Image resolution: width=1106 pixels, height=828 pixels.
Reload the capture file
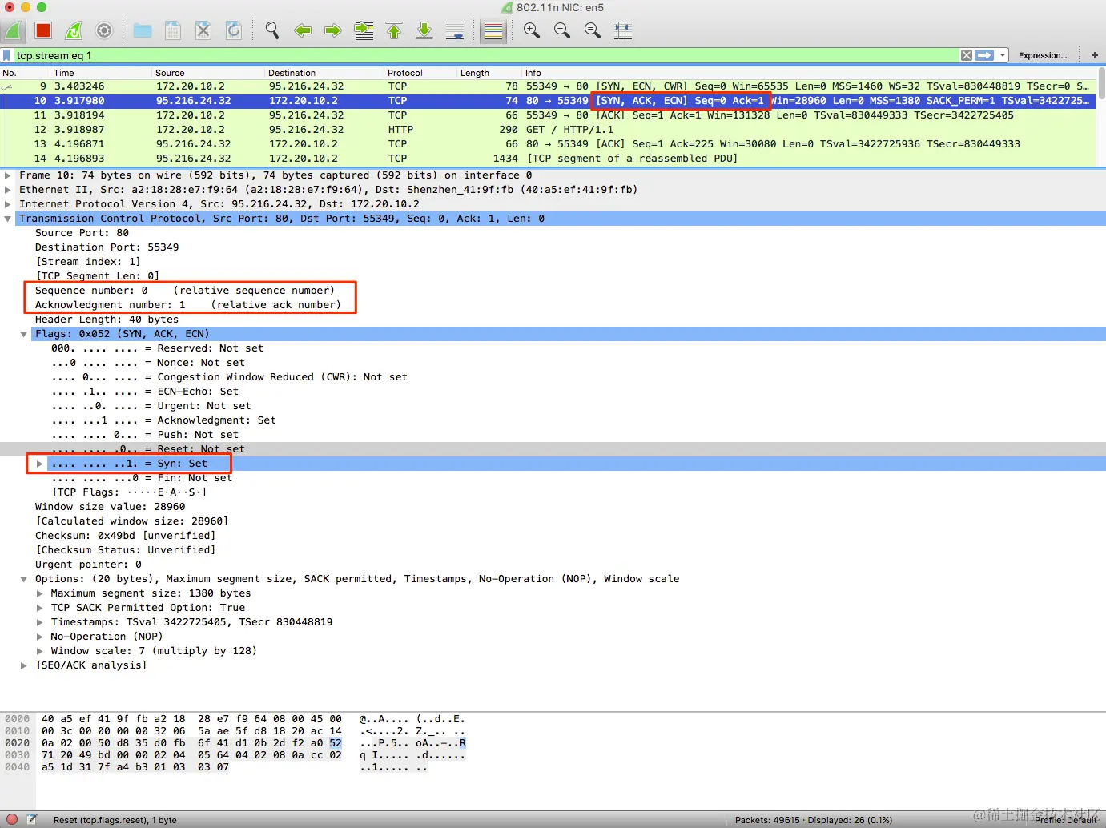pyautogui.click(x=234, y=30)
